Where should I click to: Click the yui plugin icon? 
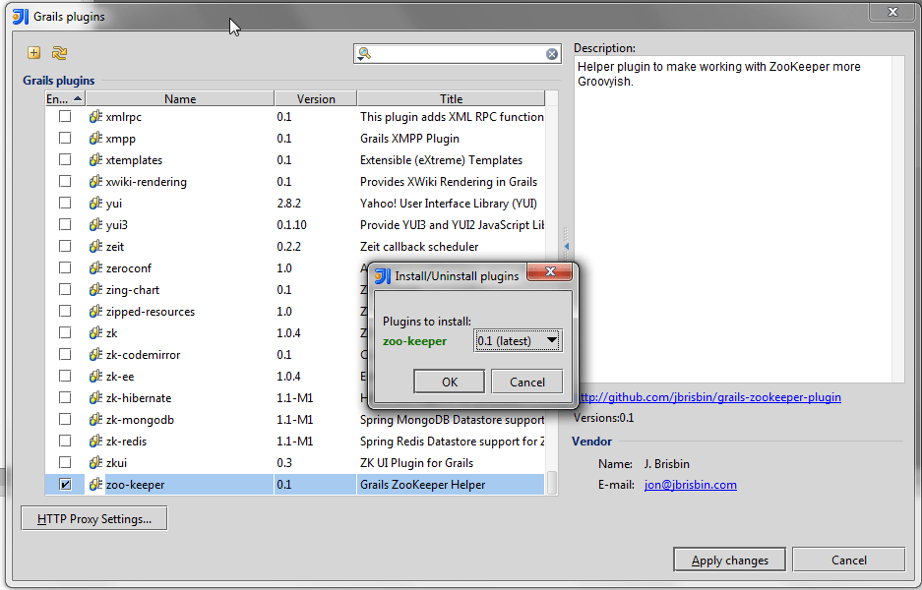95,204
